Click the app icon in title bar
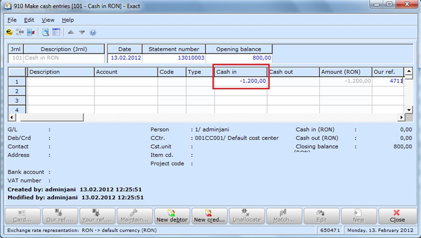421x238 pixels. pyautogui.click(x=8, y=6)
